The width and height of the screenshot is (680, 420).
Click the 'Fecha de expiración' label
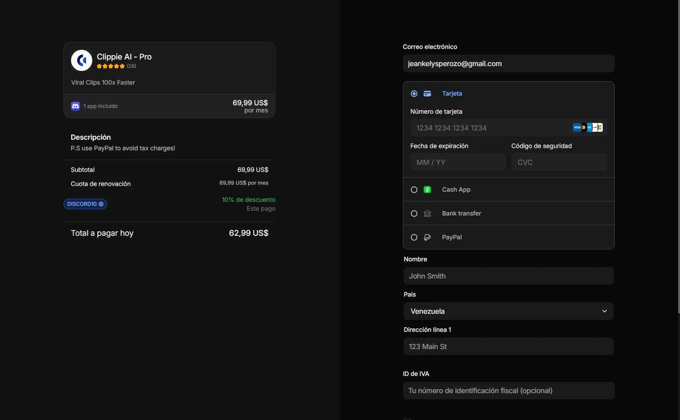pos(439,146)
